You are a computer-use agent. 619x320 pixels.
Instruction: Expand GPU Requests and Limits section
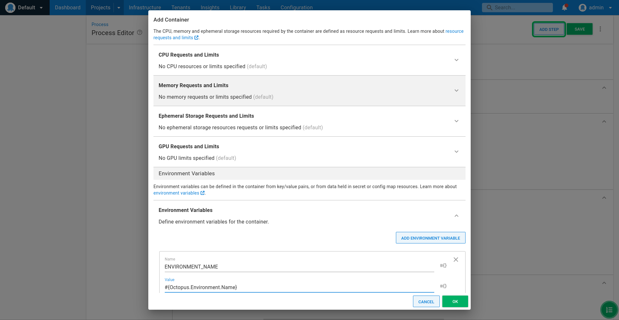(x=309, y=152)
